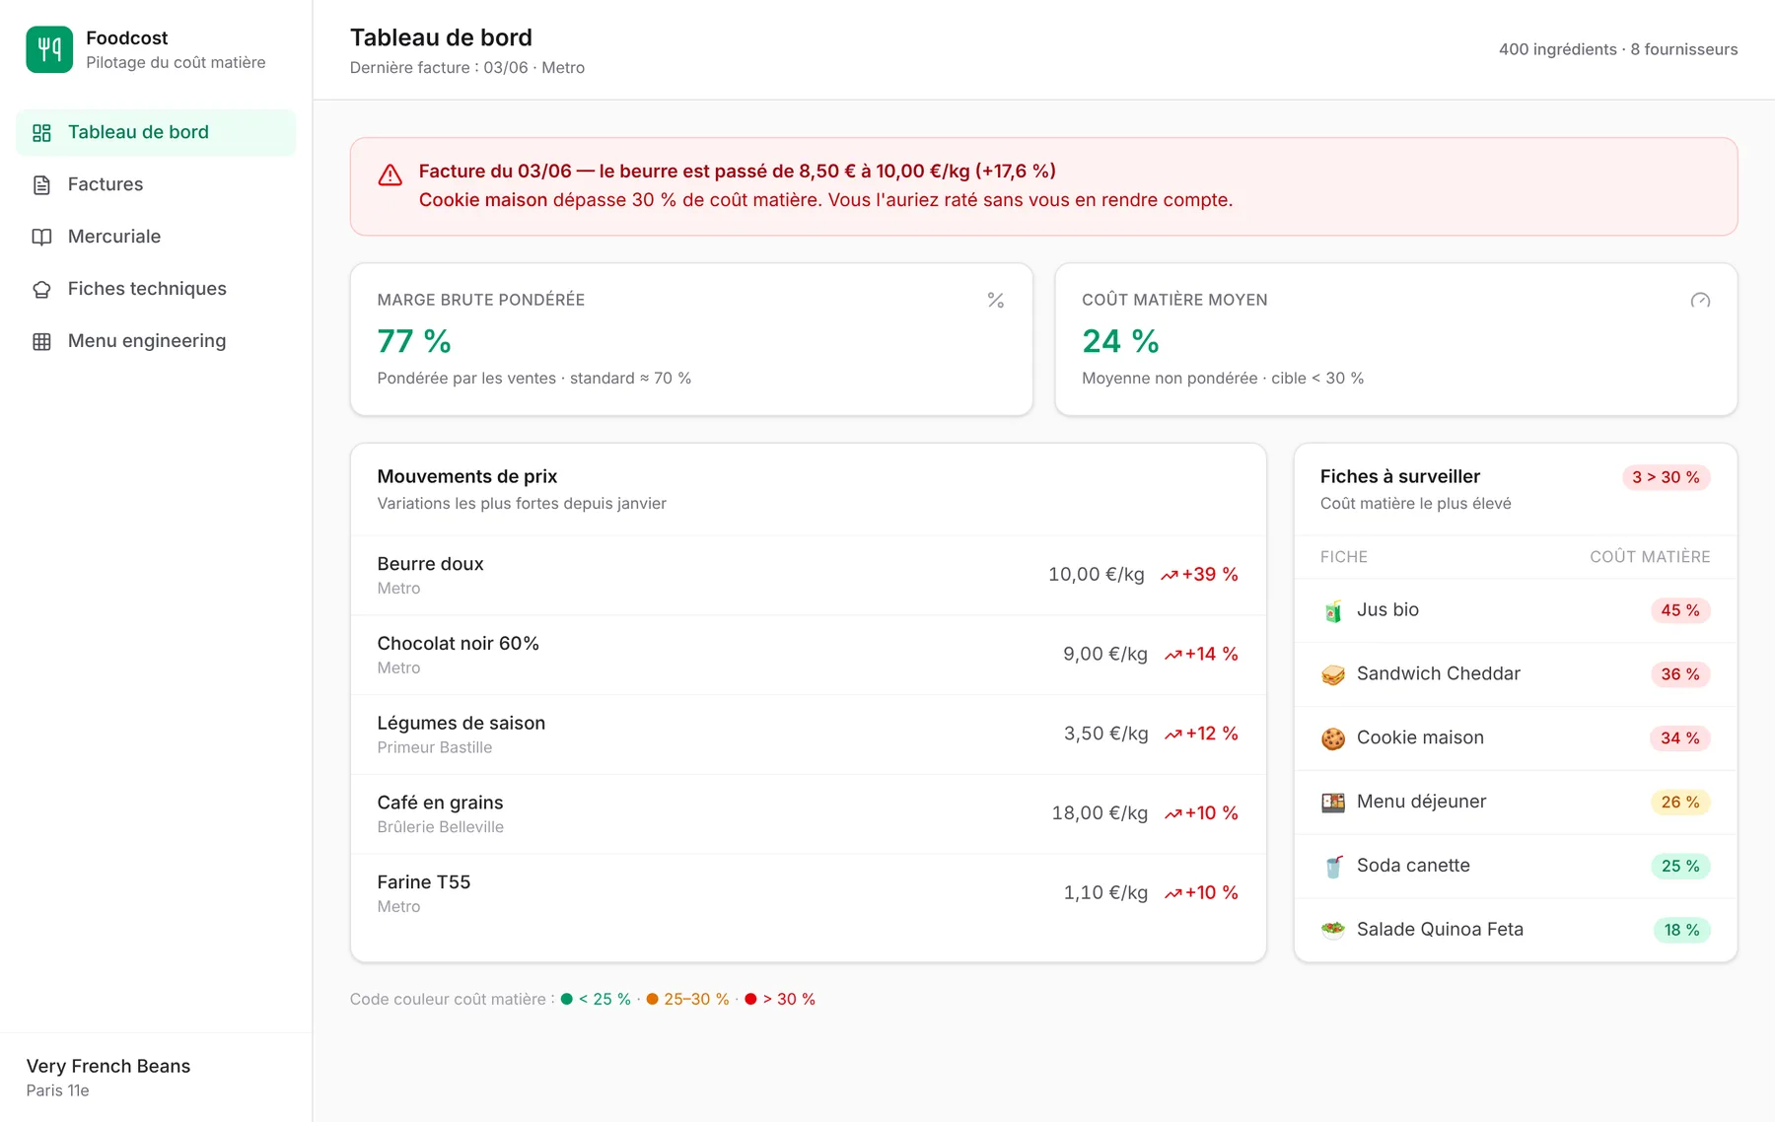The width and height of the screenshot is (1775, 1122).
Task: Click the Tableau de bord grid icon
Action: point(41,133)
